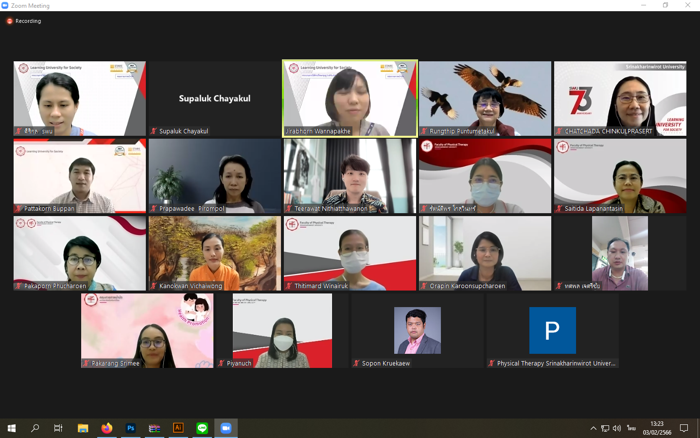Image resolution: width=700 pixels, height=438 pixels.
Task: Open the volume control in system tray
Action: tap(617, 428)
